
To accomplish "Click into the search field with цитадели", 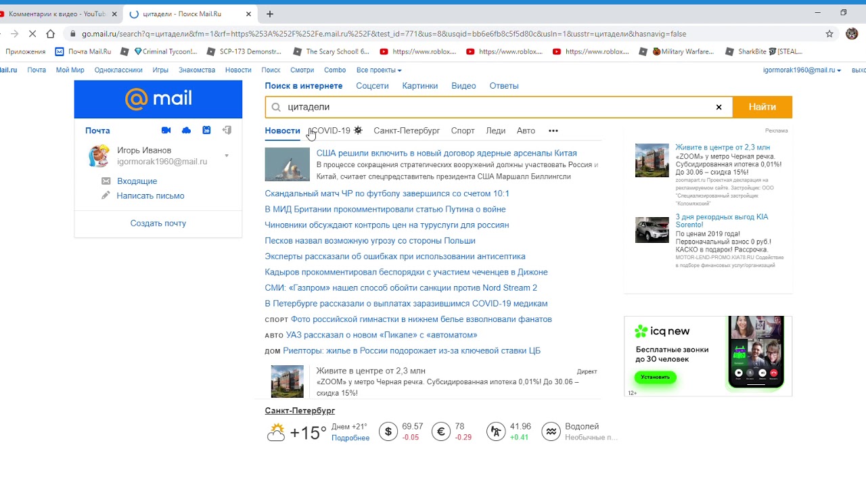I will point(499,107).
